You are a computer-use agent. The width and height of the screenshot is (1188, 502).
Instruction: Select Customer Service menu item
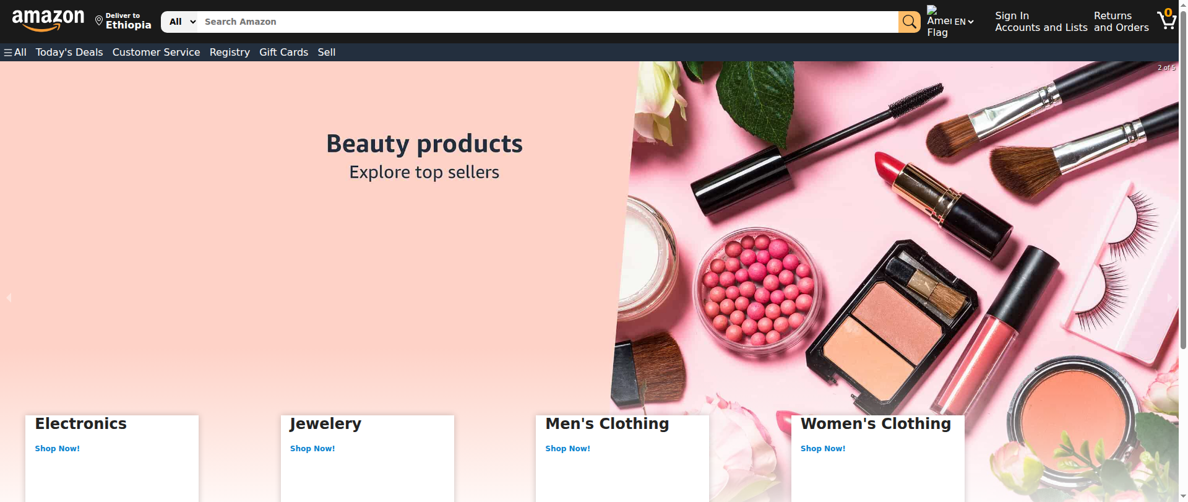click(x=156, y=53)
